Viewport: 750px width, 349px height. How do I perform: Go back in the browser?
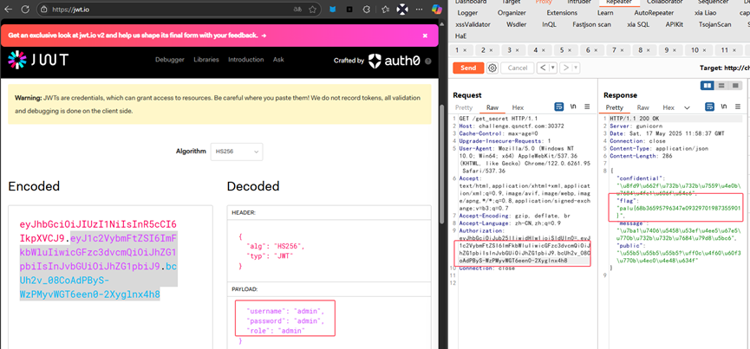click(9, 9)
